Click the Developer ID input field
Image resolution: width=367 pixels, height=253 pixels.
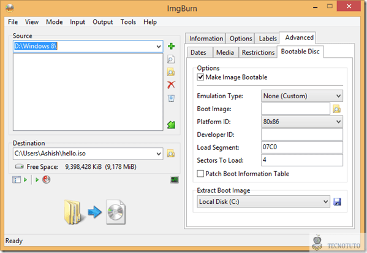(302, 134)
